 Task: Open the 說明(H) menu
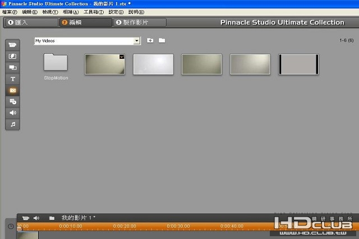pos(136,12)
